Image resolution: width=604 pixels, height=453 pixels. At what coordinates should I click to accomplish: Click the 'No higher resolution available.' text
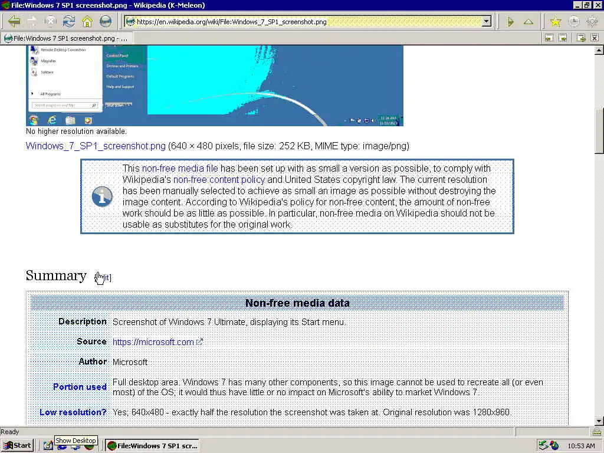coord(76,132)
